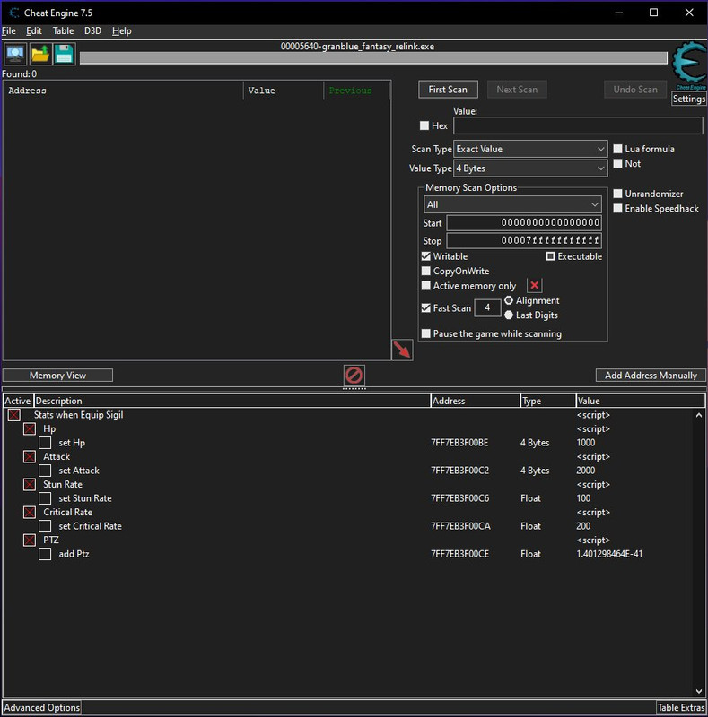The image size is (708, 717).
Task: Click the Value input field
Action: (578, 125)
